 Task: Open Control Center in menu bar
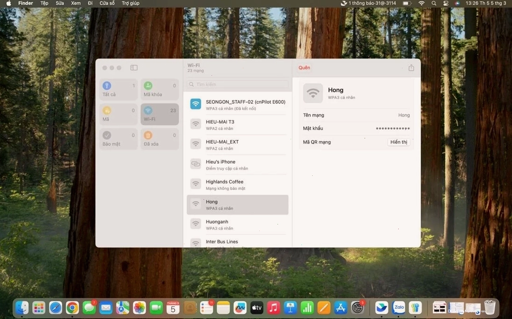click(446, 3)
